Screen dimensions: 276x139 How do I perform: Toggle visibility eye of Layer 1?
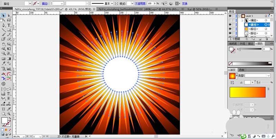(x=230, y=16)
